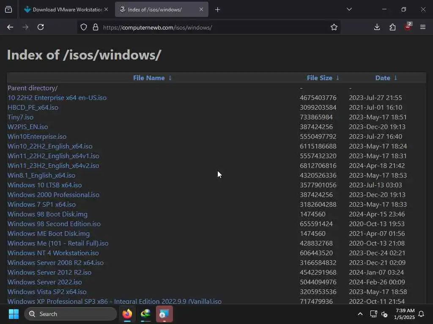Open the Firefox downloads panel
433x324 pixels.
coord(377,27)
